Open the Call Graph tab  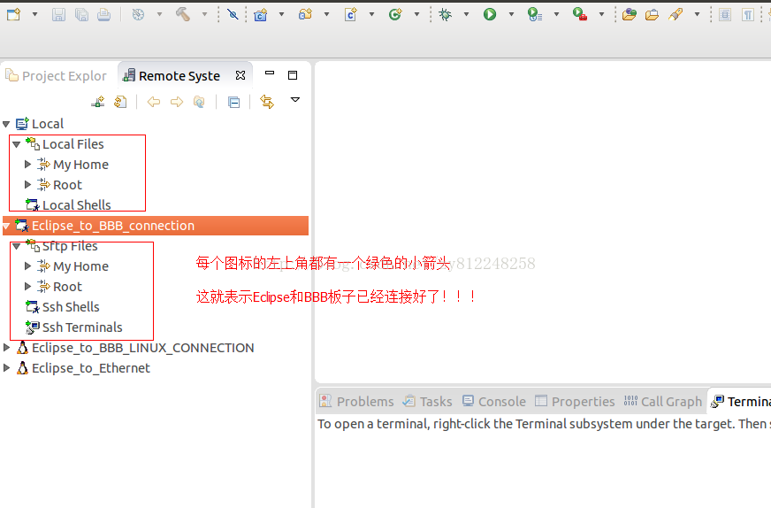point(663,402)
